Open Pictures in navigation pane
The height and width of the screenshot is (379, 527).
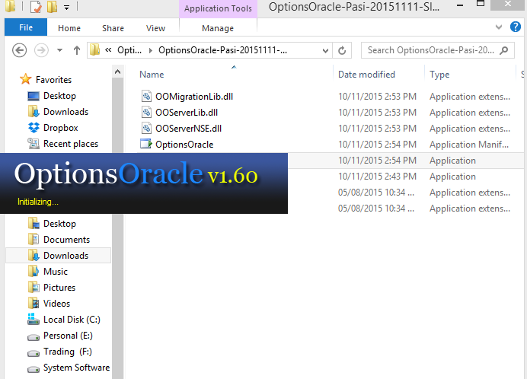[59, 288]
